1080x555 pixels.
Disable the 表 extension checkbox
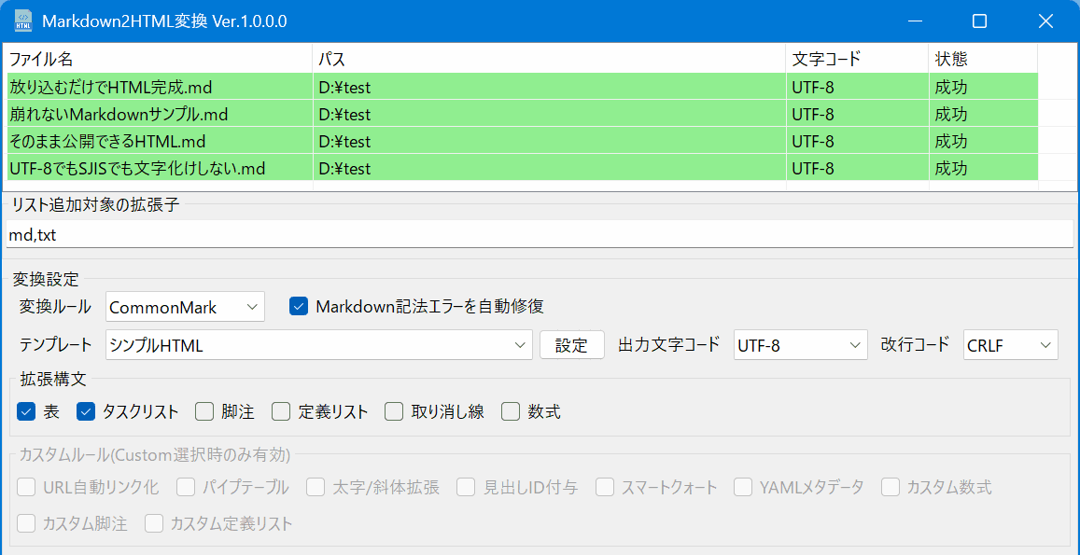click(x=25, y=410)
